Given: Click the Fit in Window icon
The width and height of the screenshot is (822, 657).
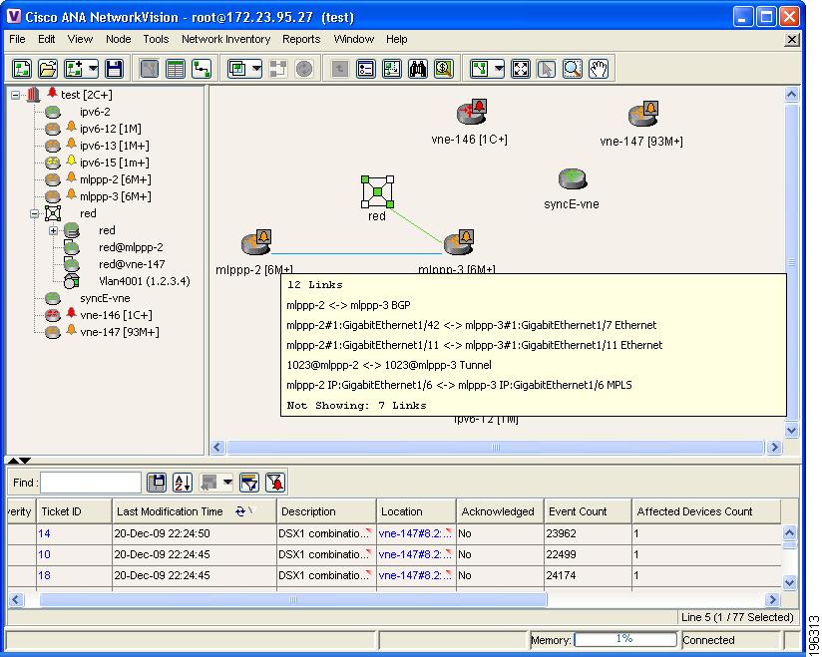Looking at the screenshot, I should pos(521,69).
